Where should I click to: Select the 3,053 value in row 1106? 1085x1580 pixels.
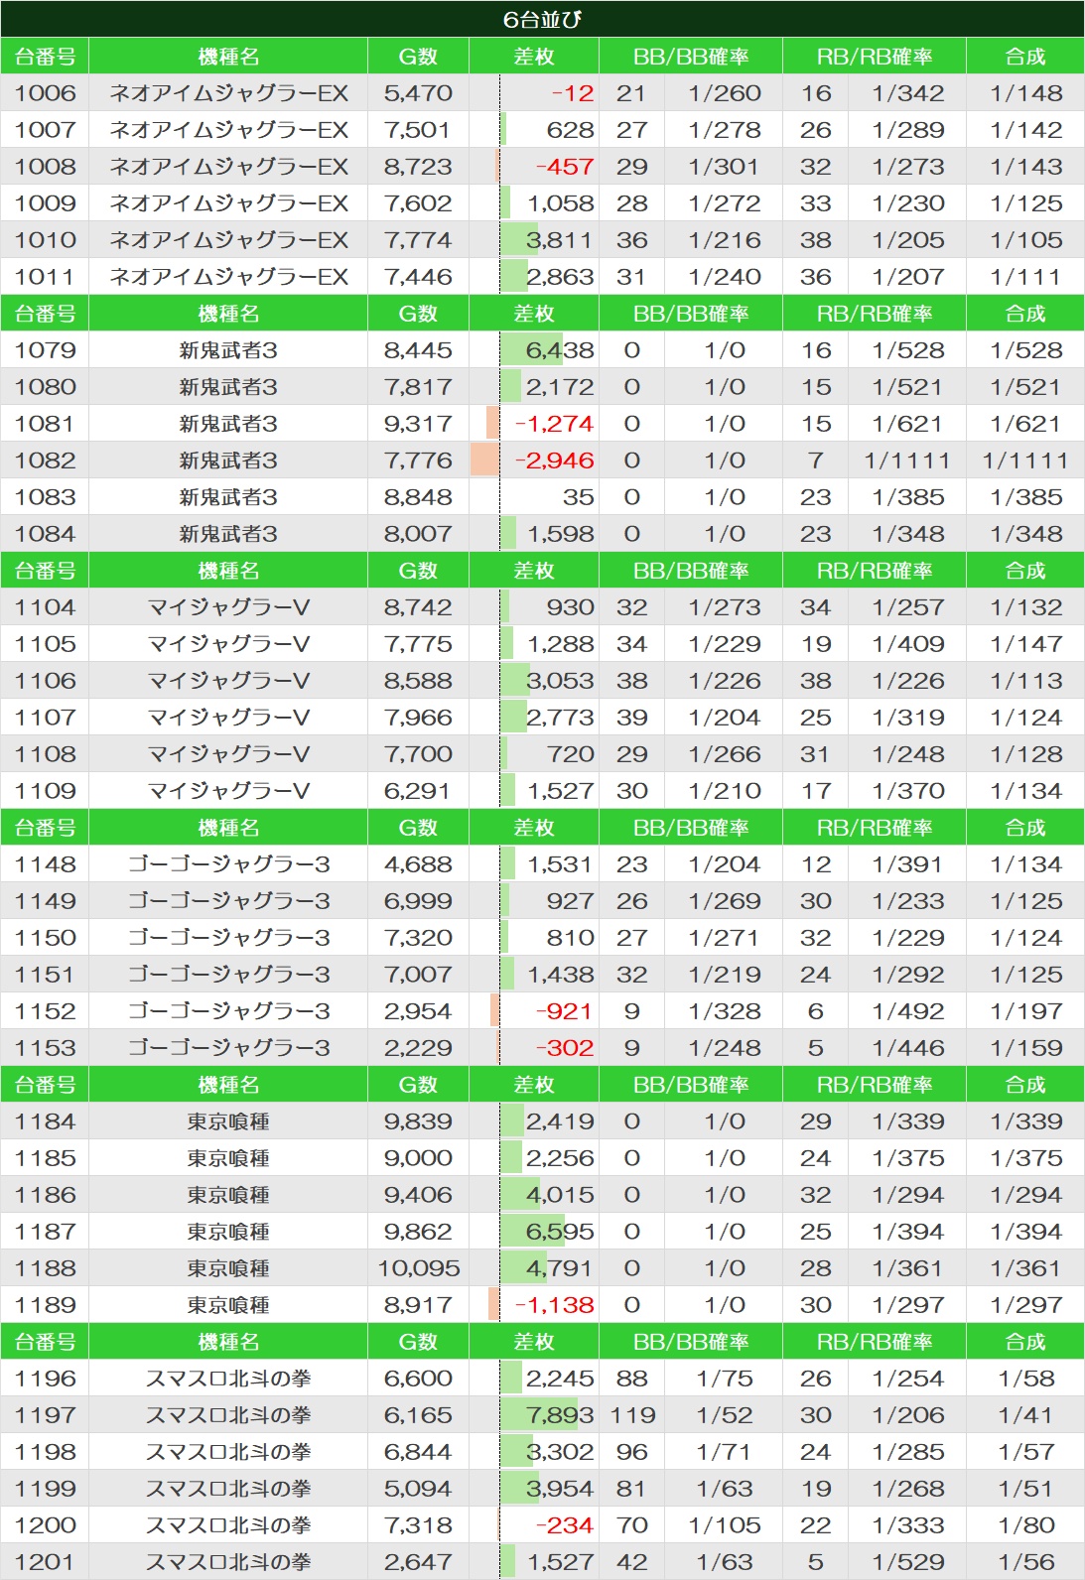pyautogui.click(x=560, y=681)
